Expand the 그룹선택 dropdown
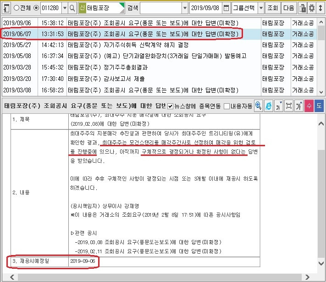 pos(261,8)
